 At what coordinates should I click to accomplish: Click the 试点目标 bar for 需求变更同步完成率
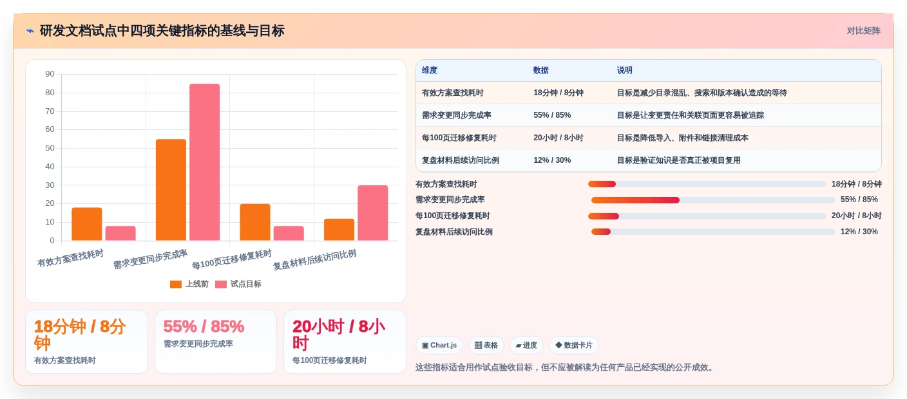click(x=204, y=162)
